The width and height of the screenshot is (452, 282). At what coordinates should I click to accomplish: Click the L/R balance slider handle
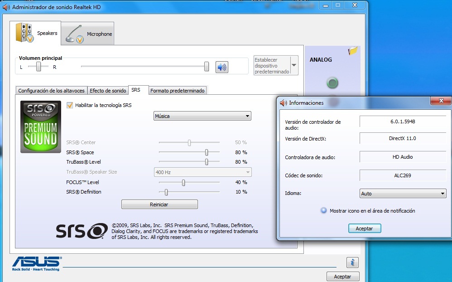[x=38, y=67]
